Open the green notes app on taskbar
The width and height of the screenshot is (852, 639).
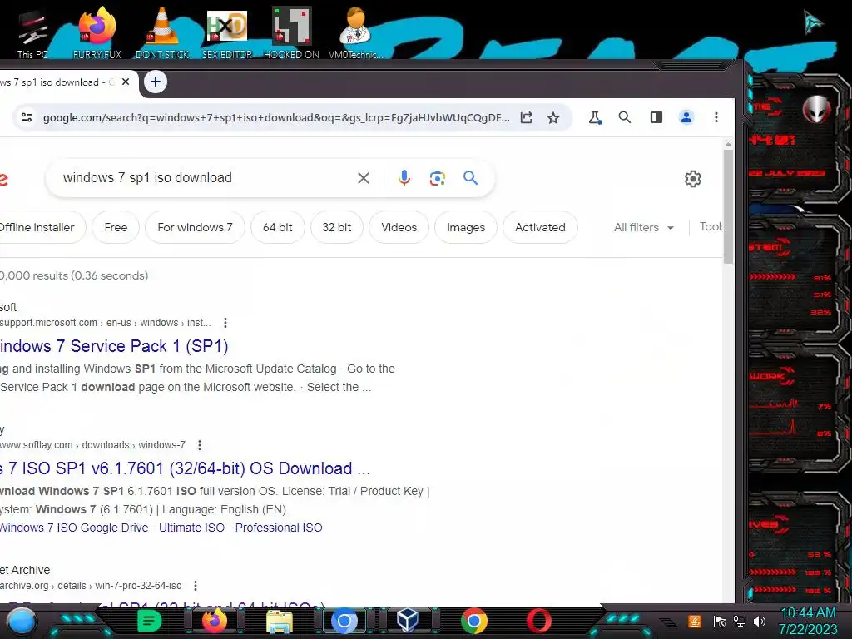coord(149,621)
